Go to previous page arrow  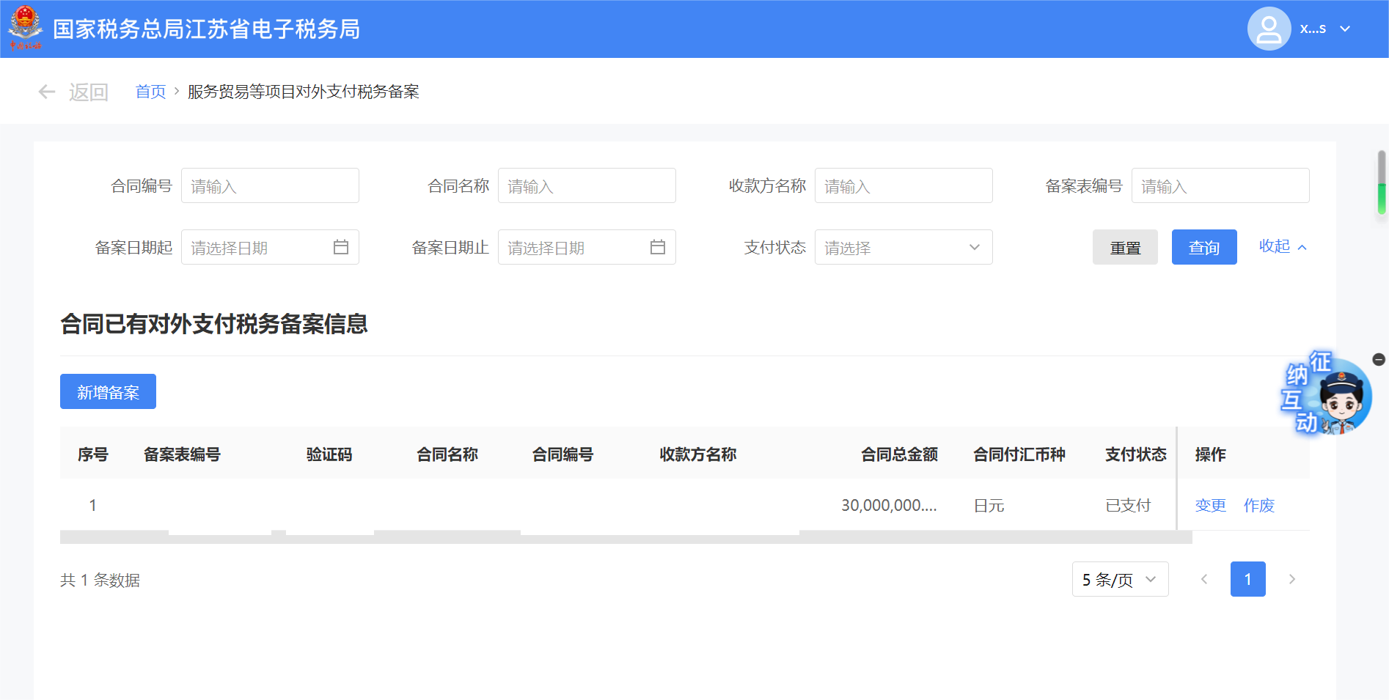(x=1204, y=579)
